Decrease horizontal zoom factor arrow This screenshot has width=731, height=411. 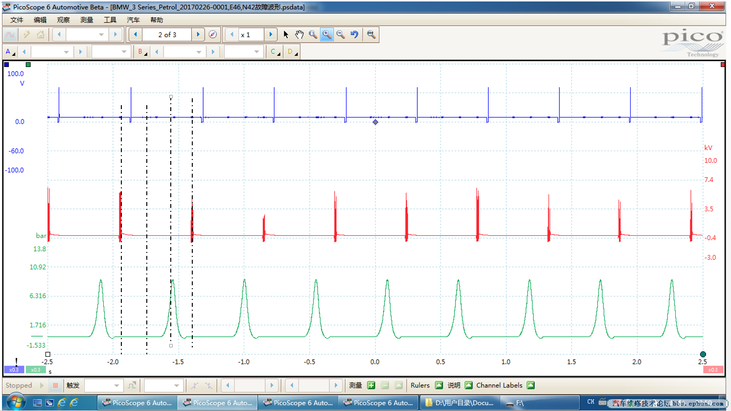pos(232,35)
